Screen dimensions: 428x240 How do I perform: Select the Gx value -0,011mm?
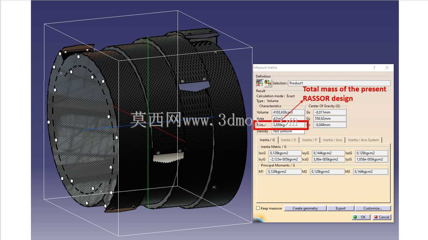point(330,112)
